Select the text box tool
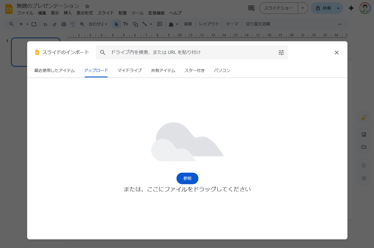The image size is (374, 248). (x=126, y=24)
